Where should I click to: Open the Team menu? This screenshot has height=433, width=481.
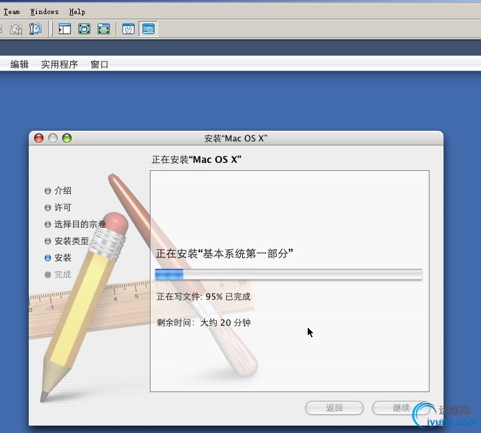(x=11, y=11)
